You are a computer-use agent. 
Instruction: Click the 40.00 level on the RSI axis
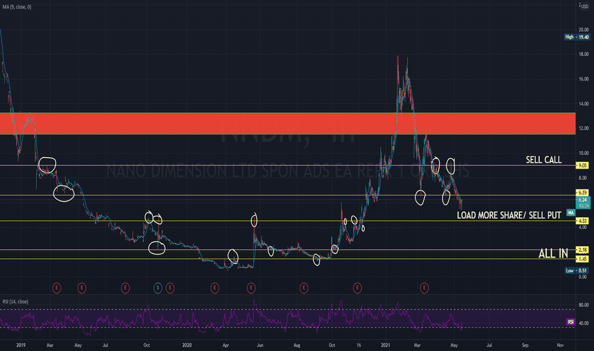(x=583, y=323)
